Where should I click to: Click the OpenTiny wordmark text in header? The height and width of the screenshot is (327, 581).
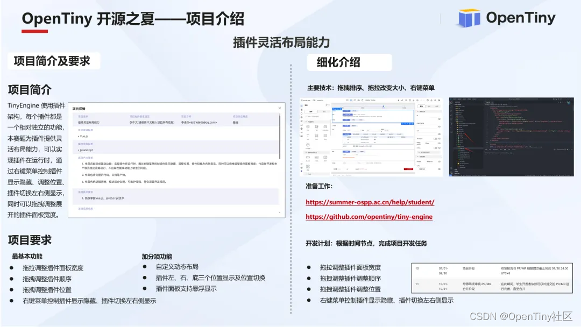coord(521,17)
